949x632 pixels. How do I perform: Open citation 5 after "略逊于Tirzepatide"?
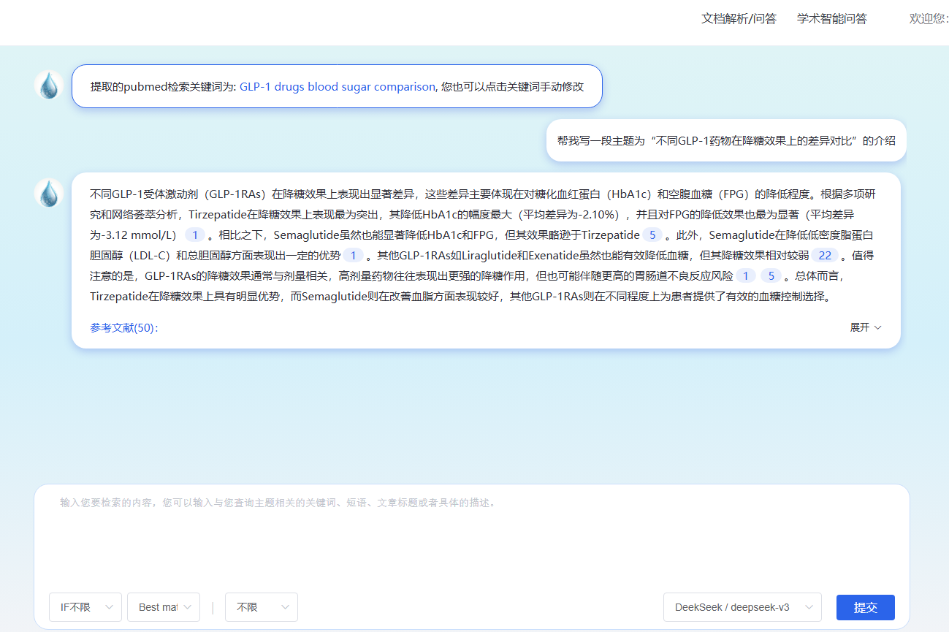click(652, 235)
